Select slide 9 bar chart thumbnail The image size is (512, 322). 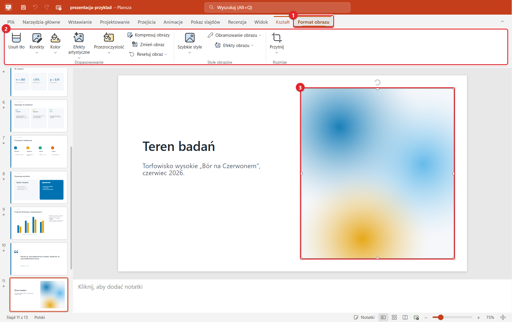click(x=39, y=223)
